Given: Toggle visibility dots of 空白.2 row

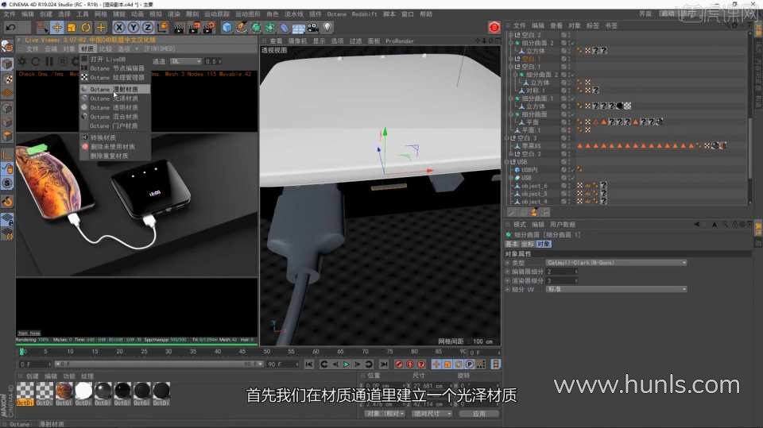Looking at the screenshot, I should tap(567, 36).
